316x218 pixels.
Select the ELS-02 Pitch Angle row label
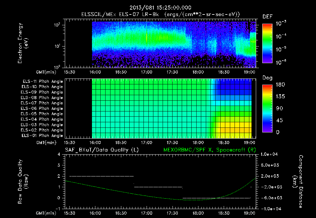click(x=42, y=130)
